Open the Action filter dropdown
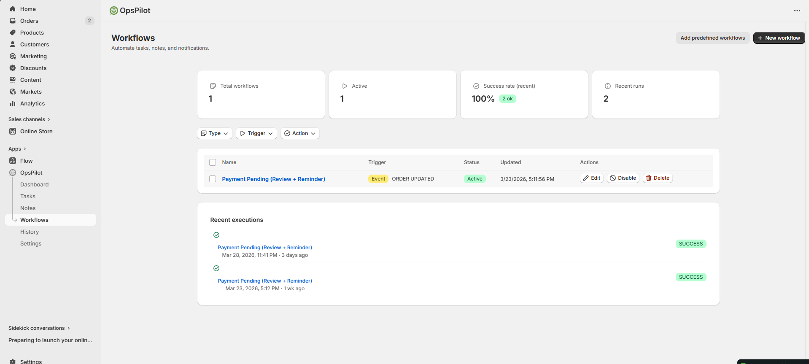The height and width of the screenshot is (364, 809). pyautogui.click(x=300, y=133)
